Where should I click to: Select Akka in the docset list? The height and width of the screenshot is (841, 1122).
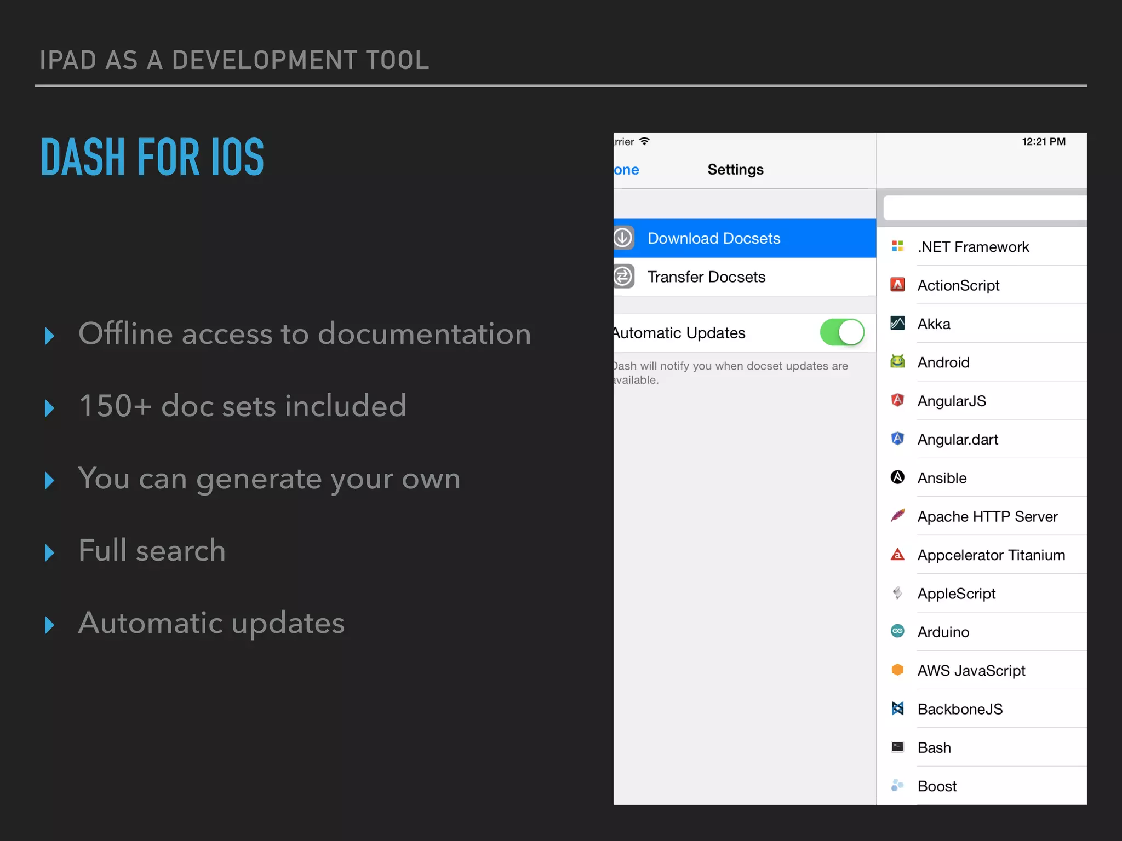tap(934, 324)
